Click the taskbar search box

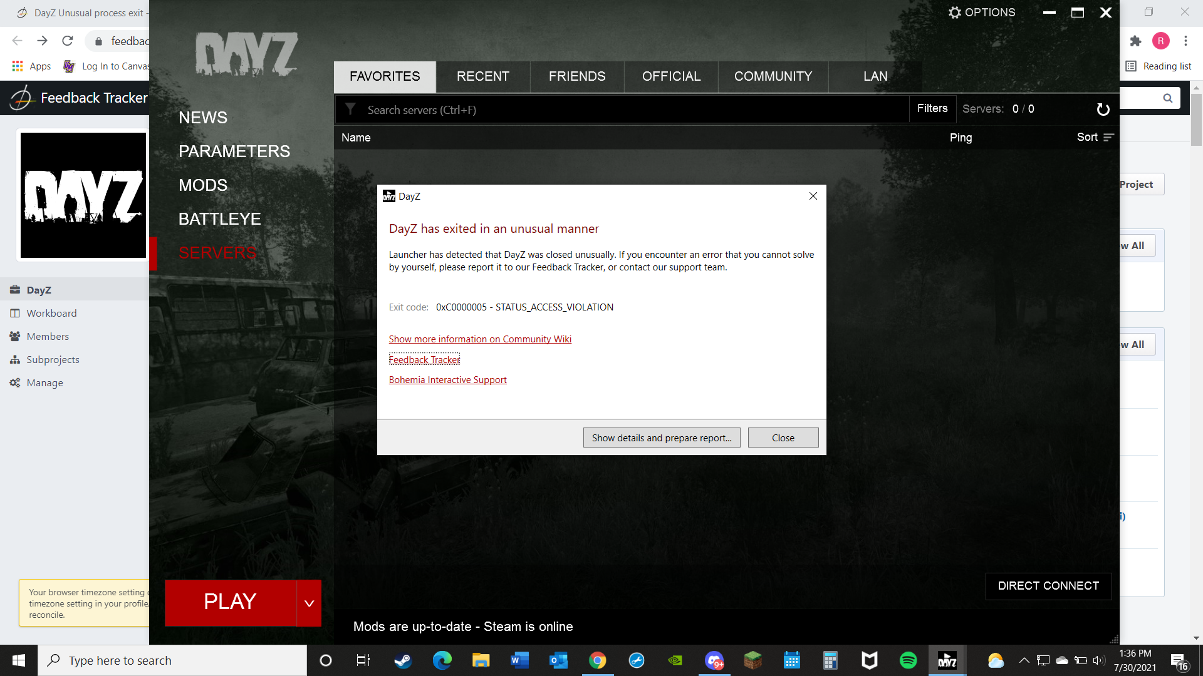[172, 660]
